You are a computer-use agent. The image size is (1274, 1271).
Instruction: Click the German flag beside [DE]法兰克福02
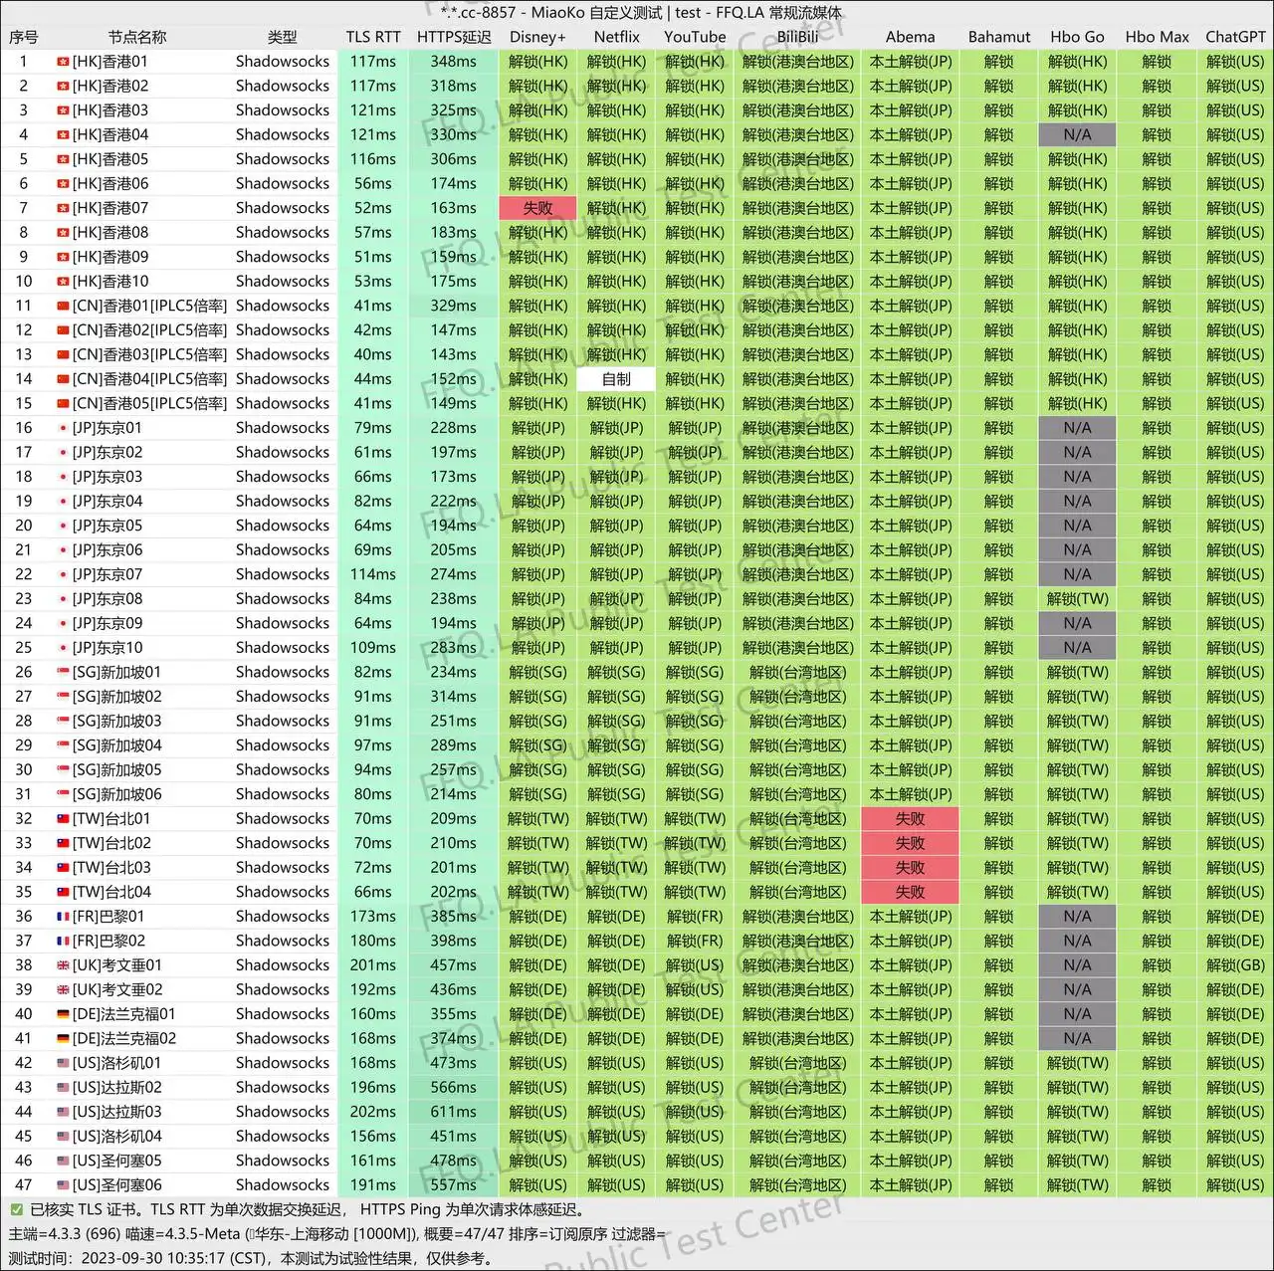[63, 1038]
